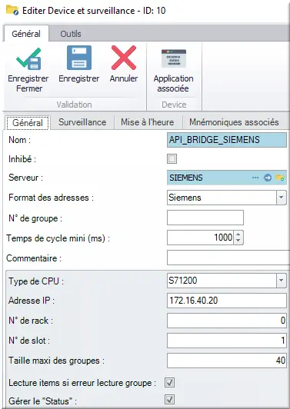The width and height of the screenshot is (290, 409).
Task: Uncheck the Gérer le "Status" checkbox
Action: [170, 400]
